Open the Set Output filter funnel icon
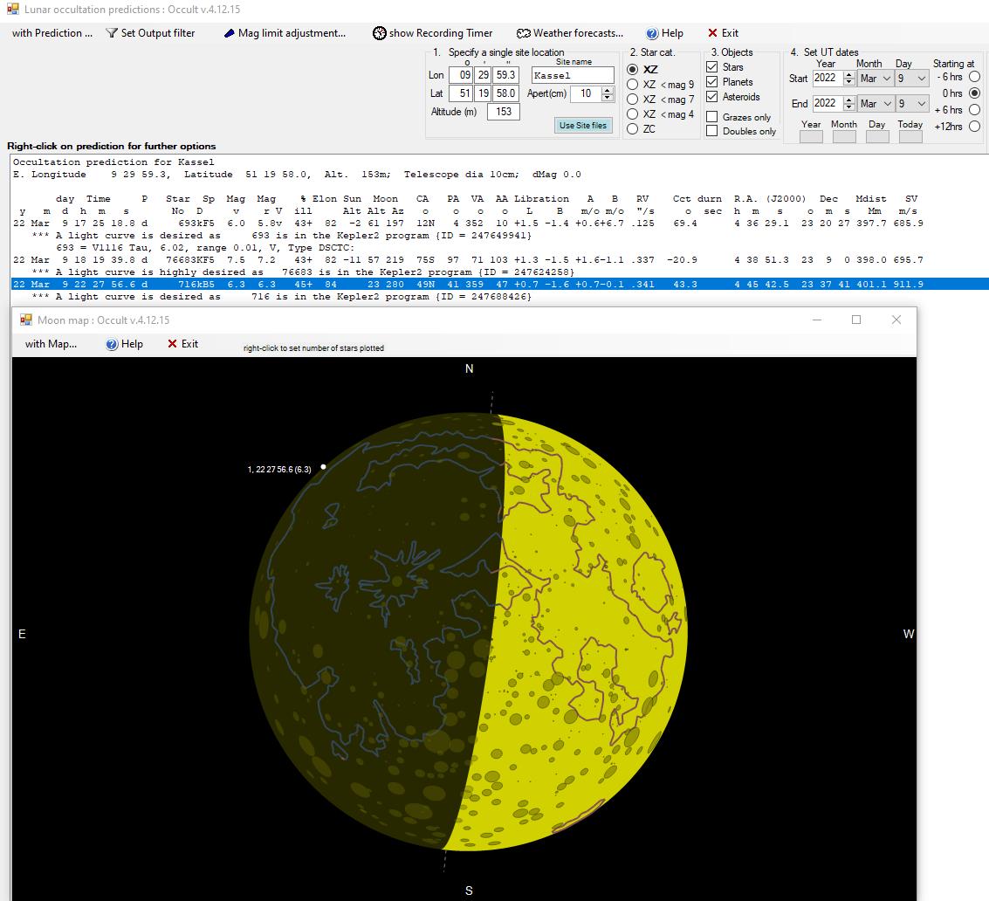989x901 pixels. [x=112, y=33]
